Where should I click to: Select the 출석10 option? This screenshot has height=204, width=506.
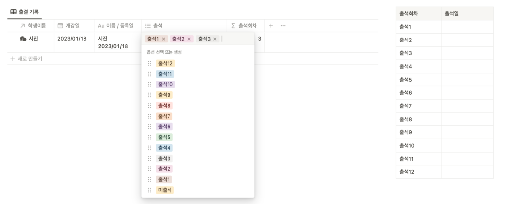(x=165, y=84)
